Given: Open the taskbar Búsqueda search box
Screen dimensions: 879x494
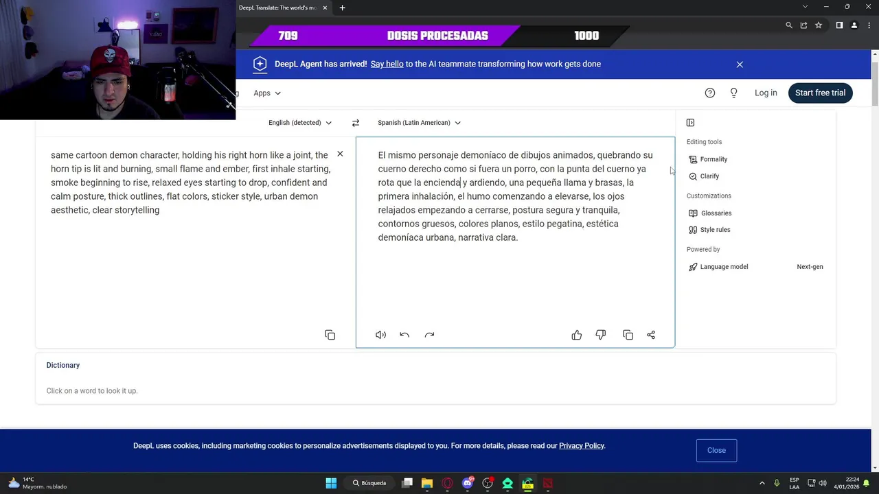Looking at the screenshot, I should click(x=369, y=483).
